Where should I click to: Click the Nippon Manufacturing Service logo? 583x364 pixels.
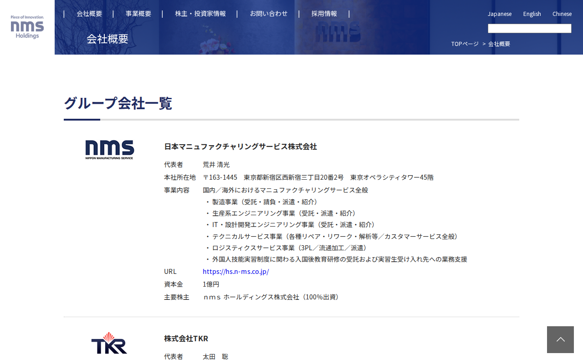(110, 150)
